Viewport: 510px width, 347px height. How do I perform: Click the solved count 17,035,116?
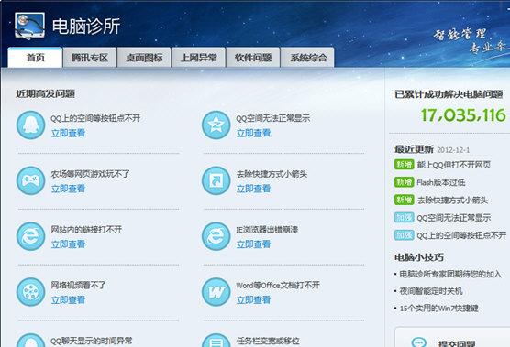pos(463,115)
